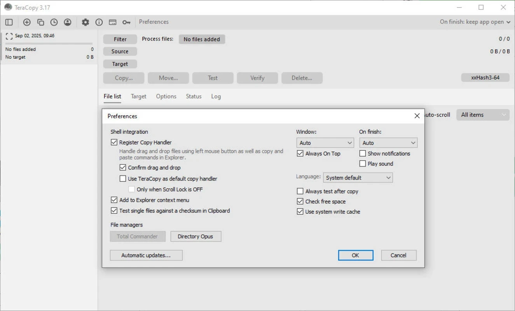Click the Automatic updates button

tap(146, 255)
